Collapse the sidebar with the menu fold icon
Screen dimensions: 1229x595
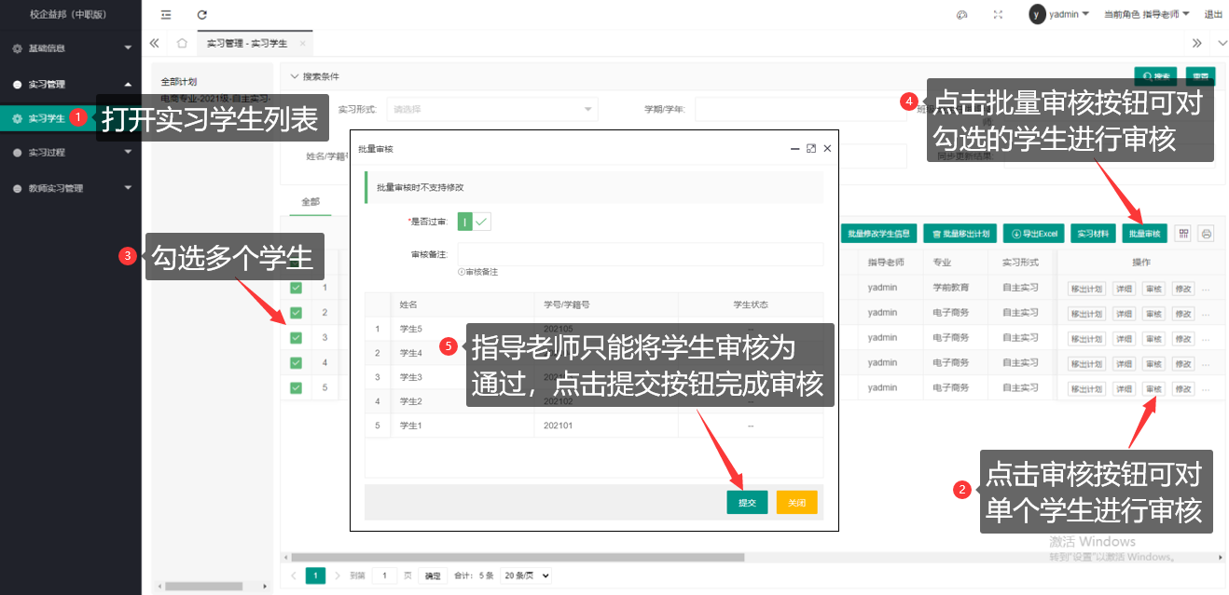(166, 15)
